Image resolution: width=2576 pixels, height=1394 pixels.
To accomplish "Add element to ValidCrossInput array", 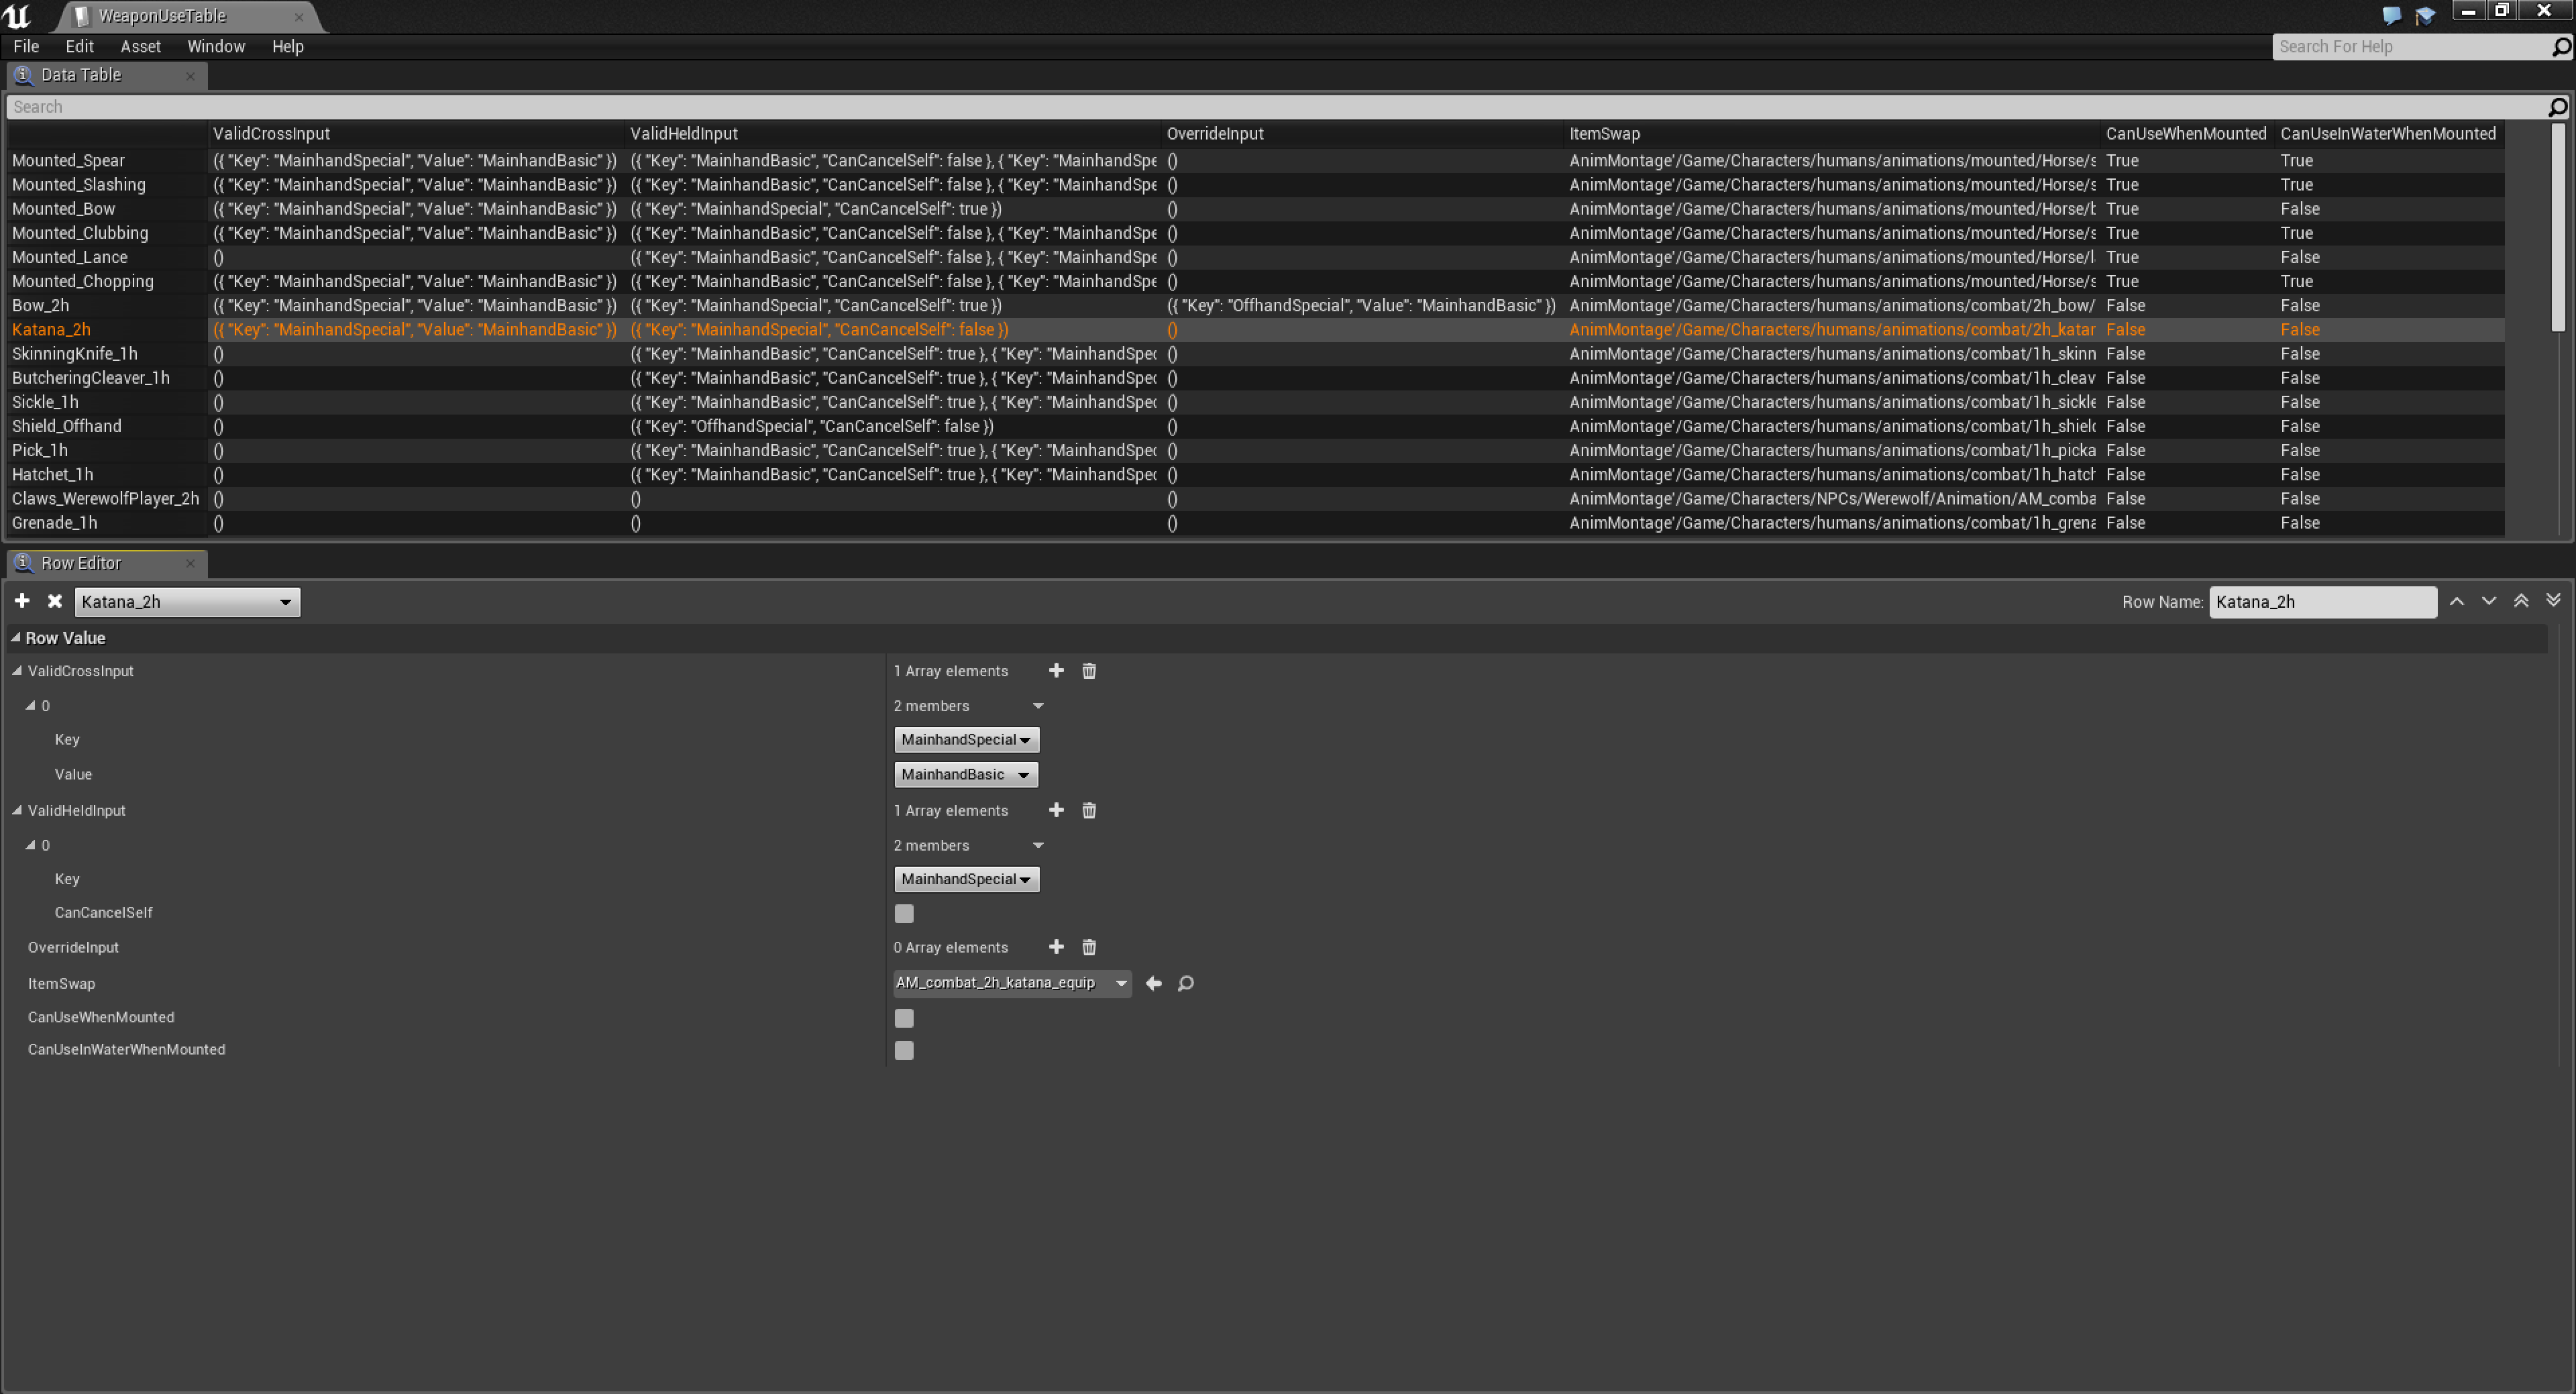I will coord(1056,671).
